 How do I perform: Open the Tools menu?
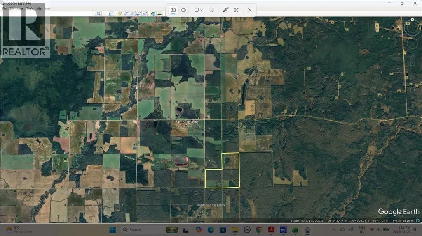[30, 9]
